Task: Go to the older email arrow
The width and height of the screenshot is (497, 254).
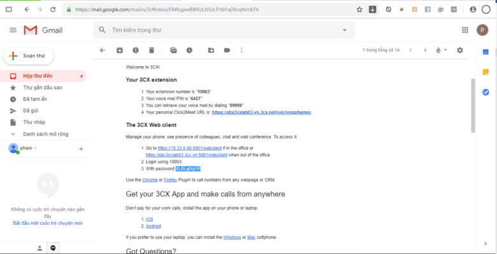Action: [x=426, y=50]
